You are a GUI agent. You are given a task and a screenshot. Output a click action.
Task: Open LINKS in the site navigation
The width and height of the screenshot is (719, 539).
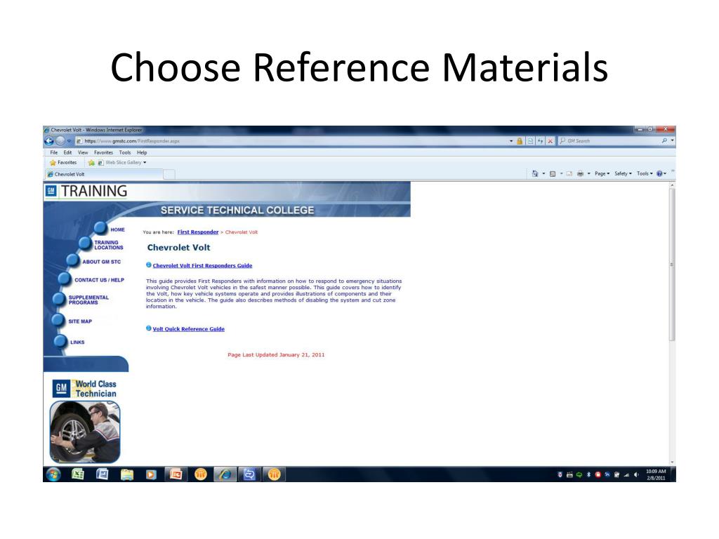77,342
